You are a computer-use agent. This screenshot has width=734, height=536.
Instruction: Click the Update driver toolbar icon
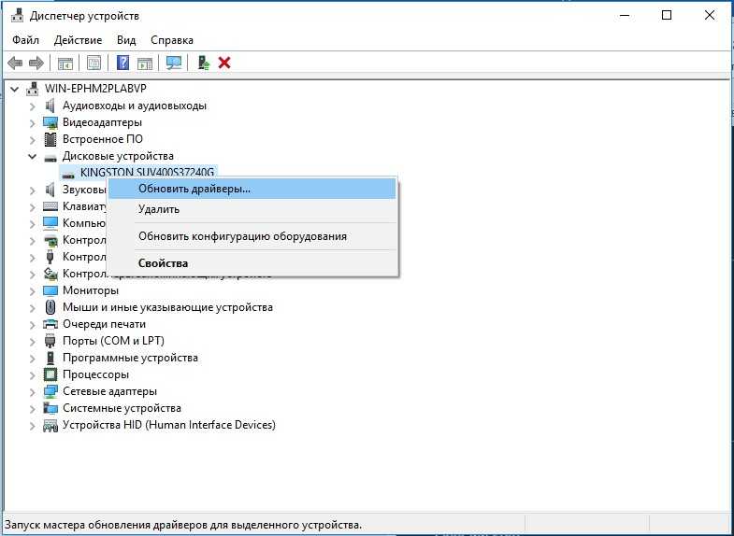(x=204, y=63)
